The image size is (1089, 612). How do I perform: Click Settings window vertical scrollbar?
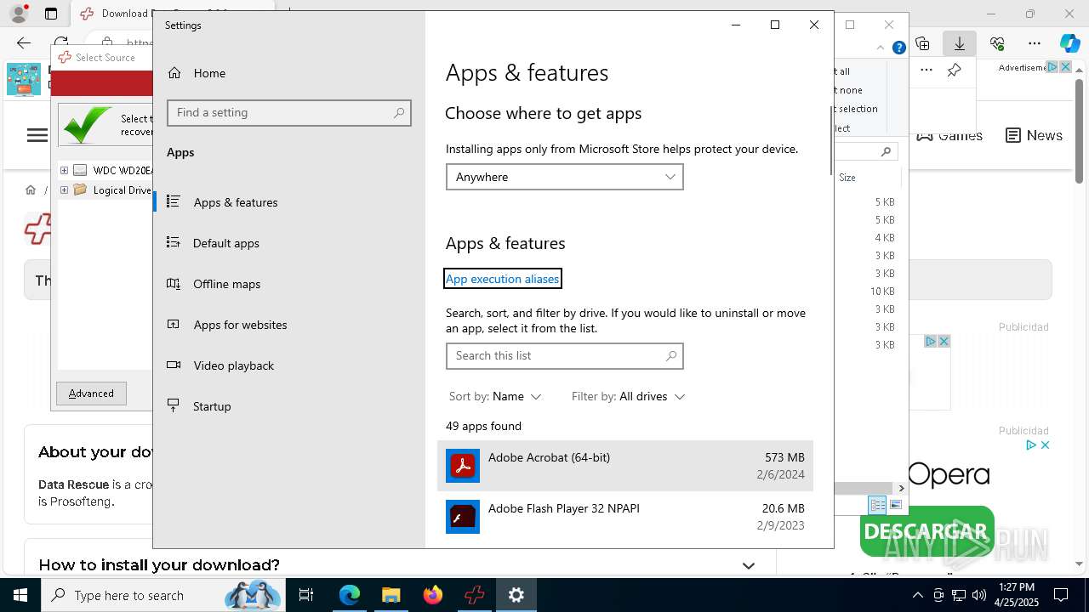(830, 140)
